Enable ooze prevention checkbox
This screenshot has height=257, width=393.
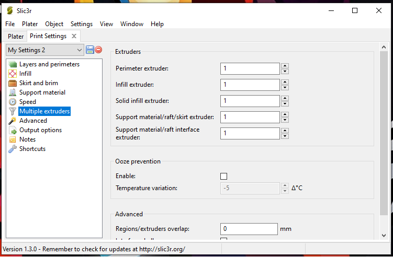(223, 176)
